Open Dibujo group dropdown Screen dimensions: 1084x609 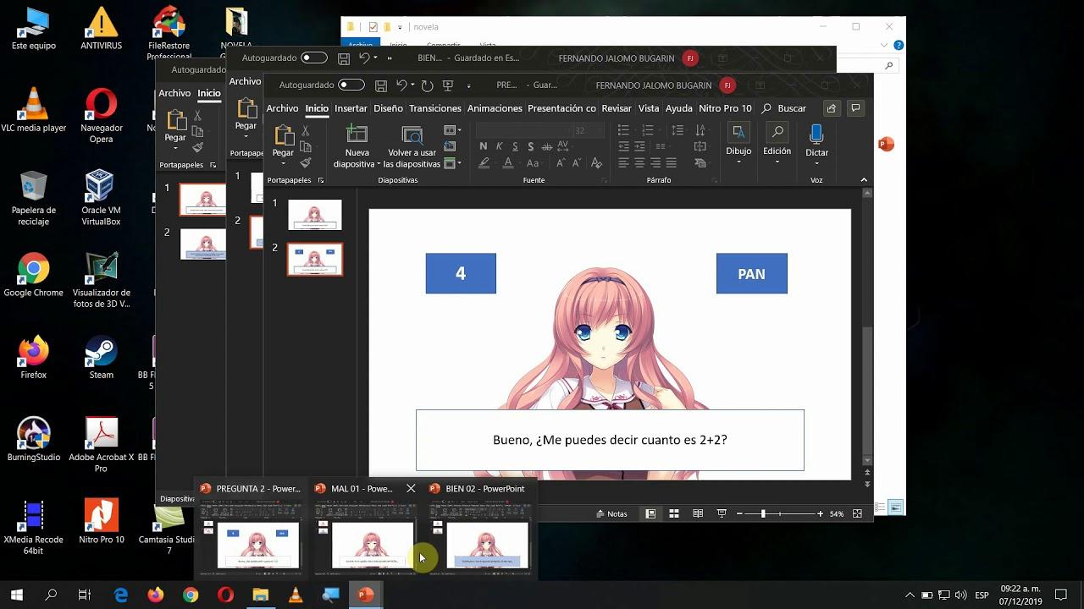[x=738, y=145]
